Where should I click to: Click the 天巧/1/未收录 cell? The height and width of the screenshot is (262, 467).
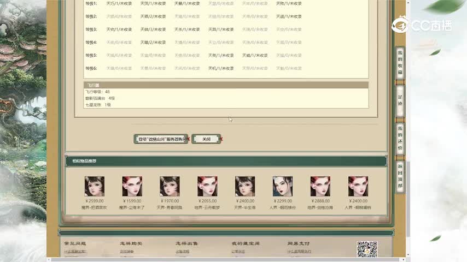(119, 4)
